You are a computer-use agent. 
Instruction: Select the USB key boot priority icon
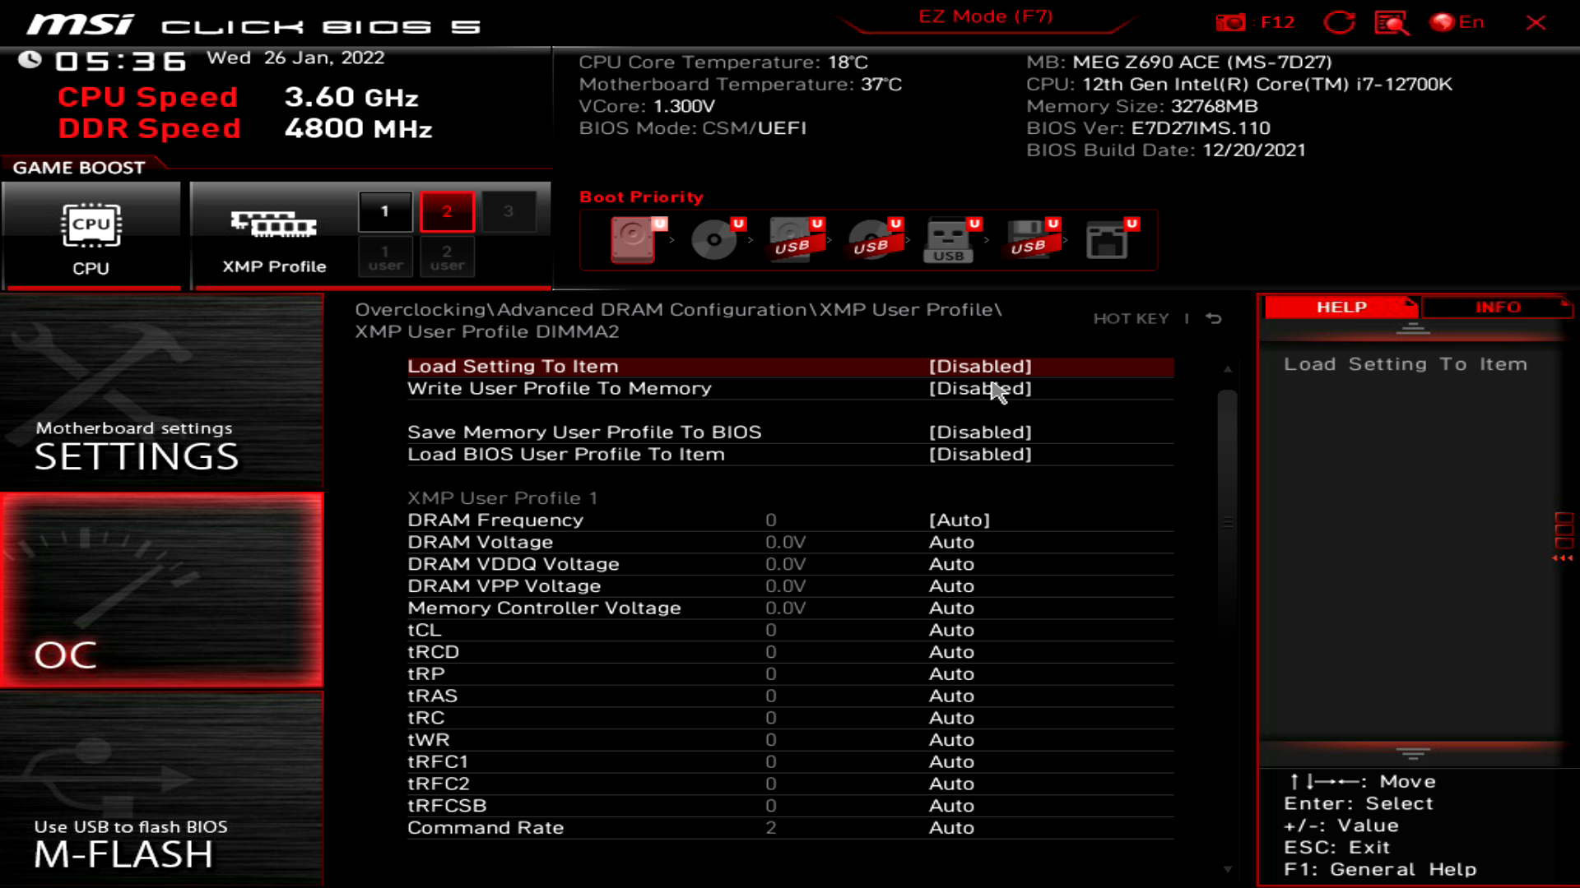949,240
